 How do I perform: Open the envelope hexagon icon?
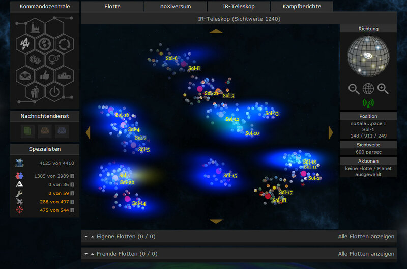pyautogui.click(x=25, y=76)
